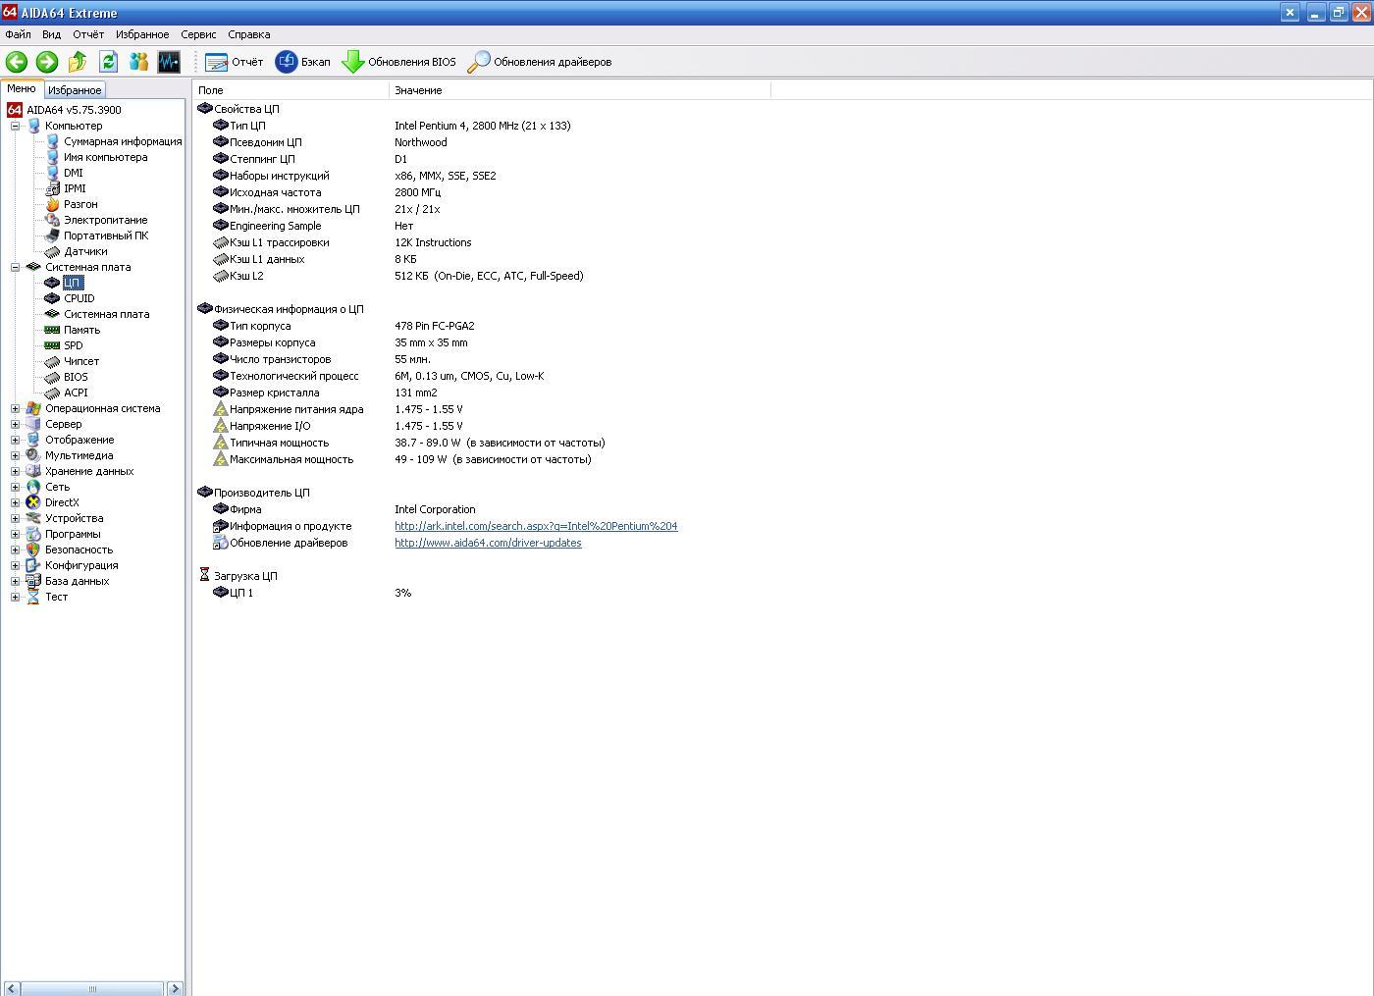The image size is (1374, 996).
Task: Open the Избранное menu in menu bar
Action: [x=142, y=34]
